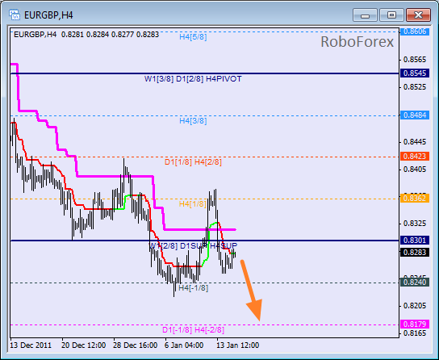
Task: Click the 0.8405 price axis value
Action: pos(415,170)
